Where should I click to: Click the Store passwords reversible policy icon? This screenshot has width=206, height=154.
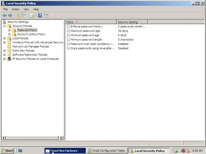pos(68,48)
